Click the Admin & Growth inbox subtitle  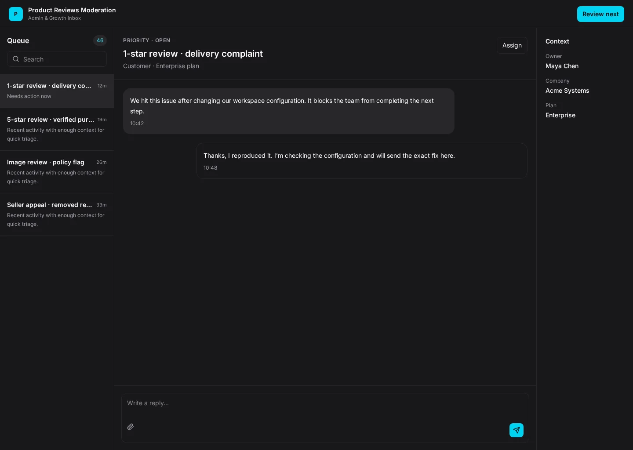(x=55, y=18)
